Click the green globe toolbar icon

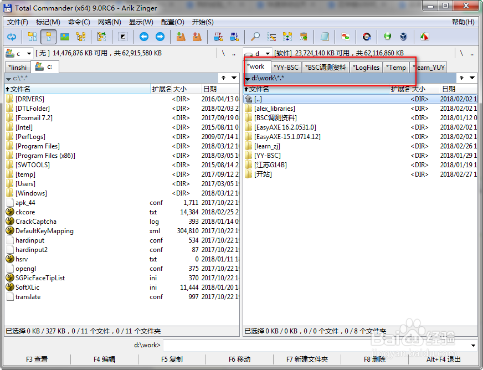pyautogui.click(x=388, y=37)
